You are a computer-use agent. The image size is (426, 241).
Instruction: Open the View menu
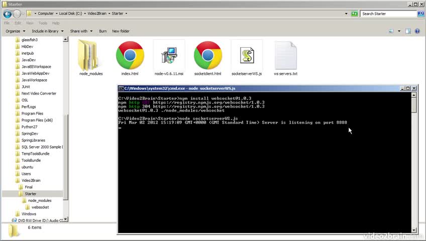point(30,23)
